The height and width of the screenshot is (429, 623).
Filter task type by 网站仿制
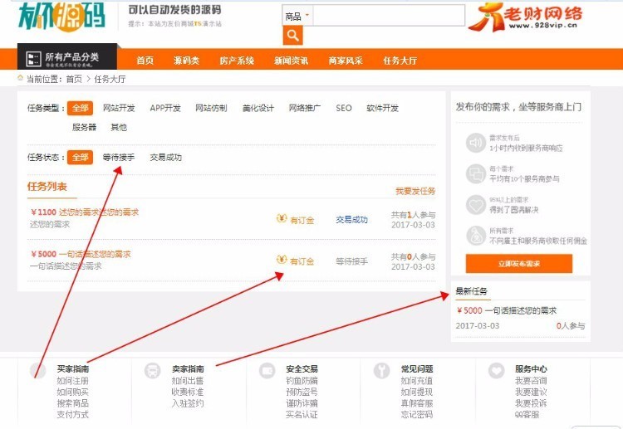pyautogui.click(x=211, y=108)
